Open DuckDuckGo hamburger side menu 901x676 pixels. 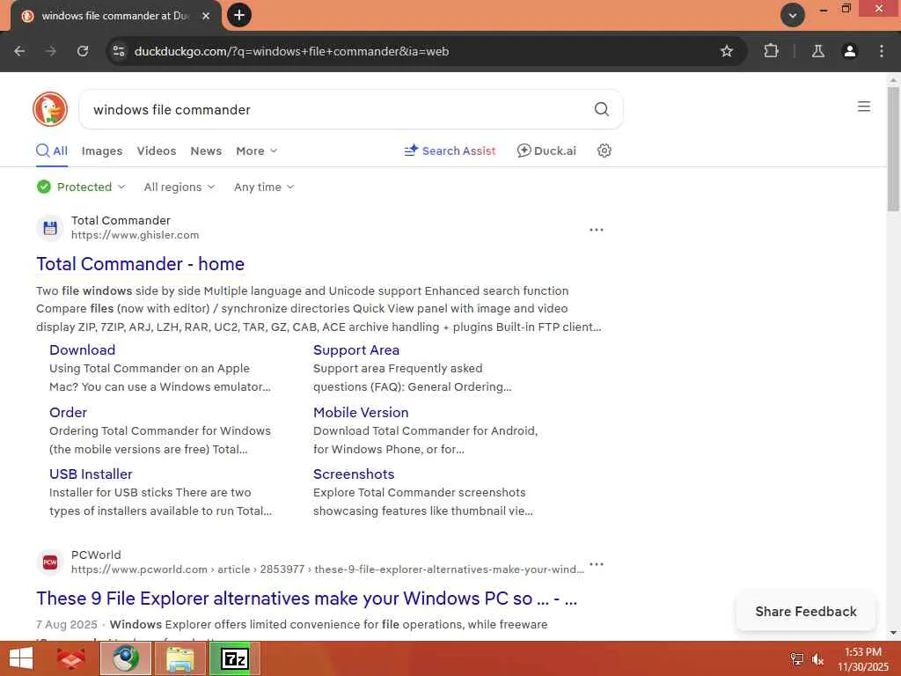click(864, 107)
